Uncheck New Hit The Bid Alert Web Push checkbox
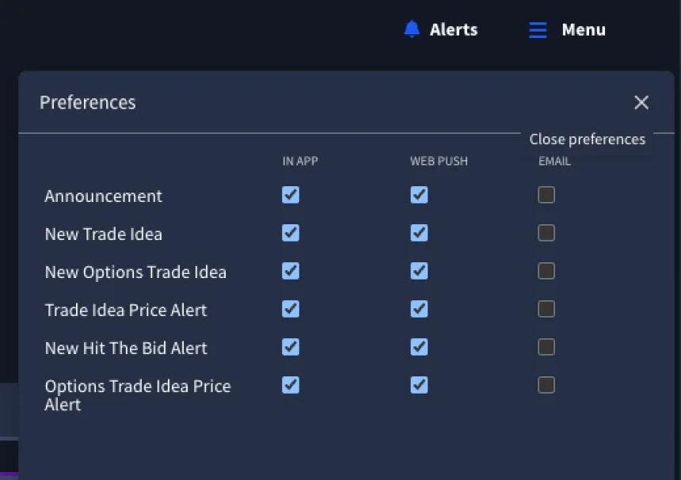This screenshot has height=480, width=681. click(x=419, y=347)
